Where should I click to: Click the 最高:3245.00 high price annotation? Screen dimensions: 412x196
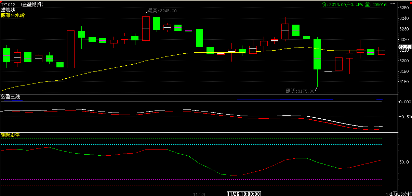[162, 11]
